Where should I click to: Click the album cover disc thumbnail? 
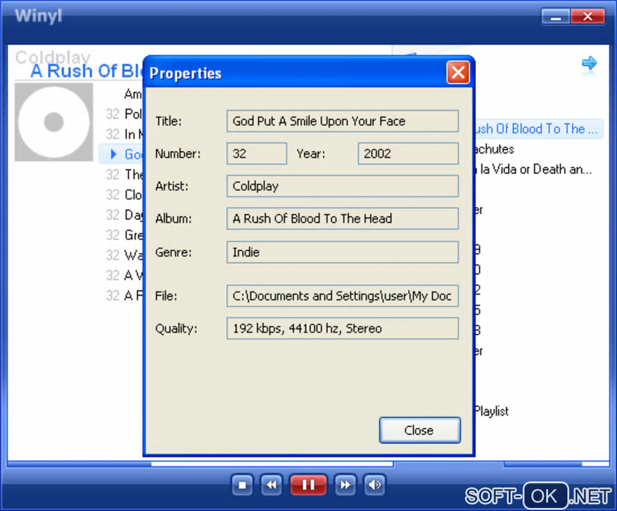click(x=54, y=122)
